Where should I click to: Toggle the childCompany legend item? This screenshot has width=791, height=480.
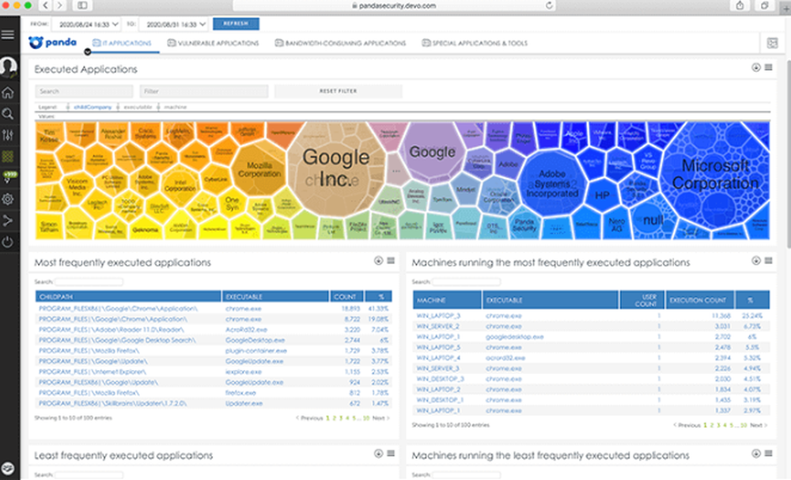click(x=93, y=107)
